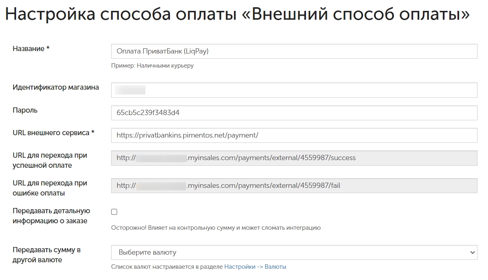
Task: Click the fail payment redirect URL field
Action: click(x=294, y=186)
